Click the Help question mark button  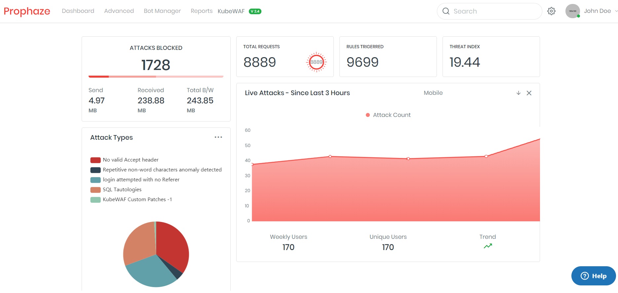594,276
